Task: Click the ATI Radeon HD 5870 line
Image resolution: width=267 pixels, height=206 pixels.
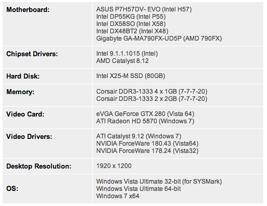Action: pyautogui.click(x=145, y=121)
